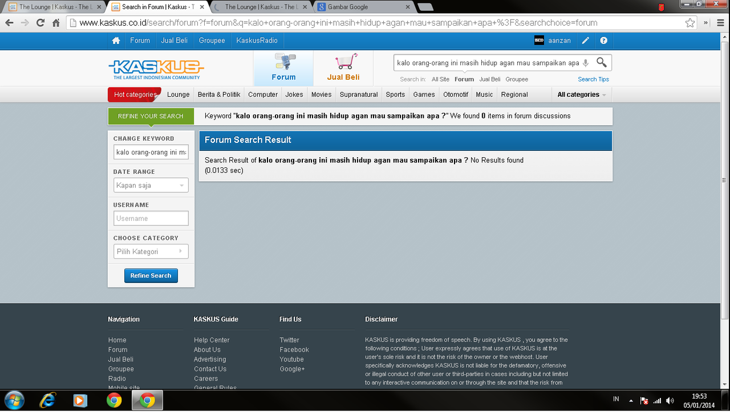The image size is (730, 414).
Task: Search in Groupee option
Action: click(517, 79)
